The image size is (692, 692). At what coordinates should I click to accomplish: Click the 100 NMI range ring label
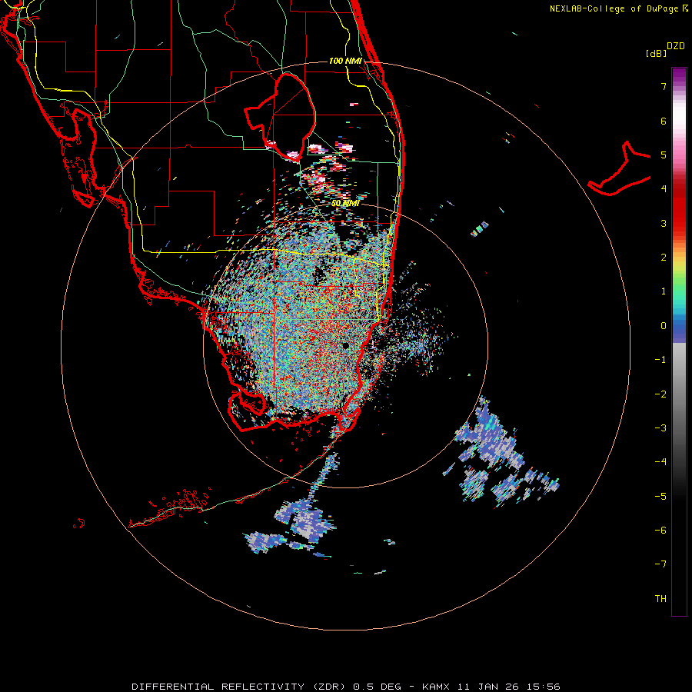click(345, 61)
